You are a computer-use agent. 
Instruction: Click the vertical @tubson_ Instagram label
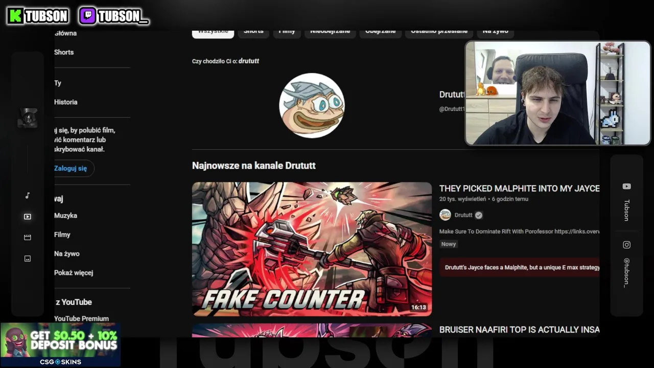[626, 272]
